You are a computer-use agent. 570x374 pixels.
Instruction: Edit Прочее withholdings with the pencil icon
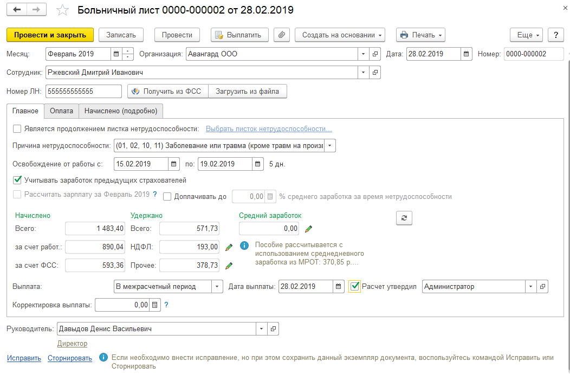(x=229, y=266)
